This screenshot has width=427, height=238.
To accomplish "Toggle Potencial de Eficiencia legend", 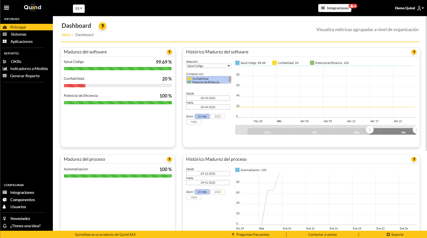I will (329, 63).
